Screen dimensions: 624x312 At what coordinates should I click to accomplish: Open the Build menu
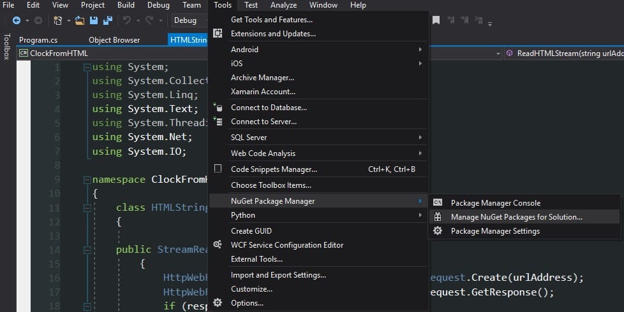(126, 5)
